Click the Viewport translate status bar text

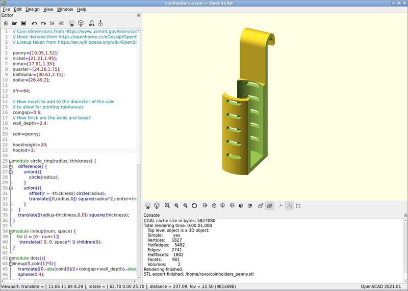coord(118,286)
